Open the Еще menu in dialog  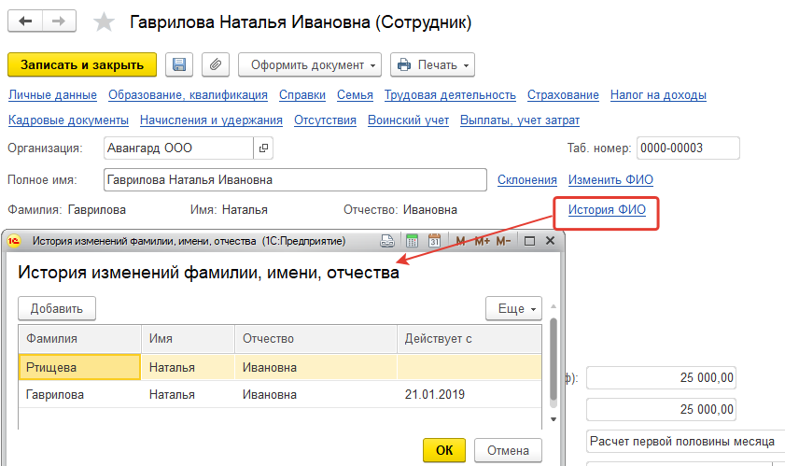pos(513,309)
